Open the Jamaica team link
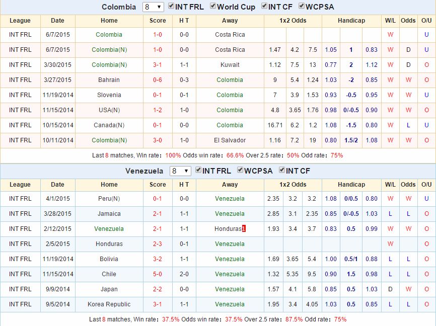Screen dimensions: 436x326 (109, 214)
